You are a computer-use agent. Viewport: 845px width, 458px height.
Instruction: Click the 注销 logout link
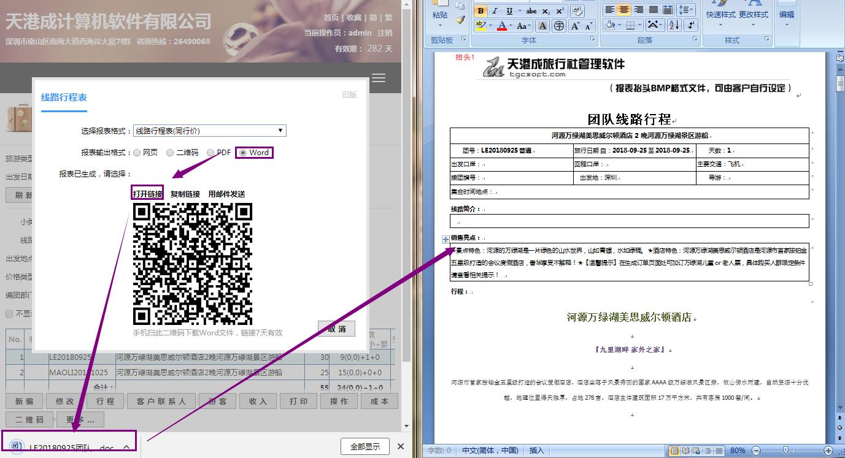(385, 32)
